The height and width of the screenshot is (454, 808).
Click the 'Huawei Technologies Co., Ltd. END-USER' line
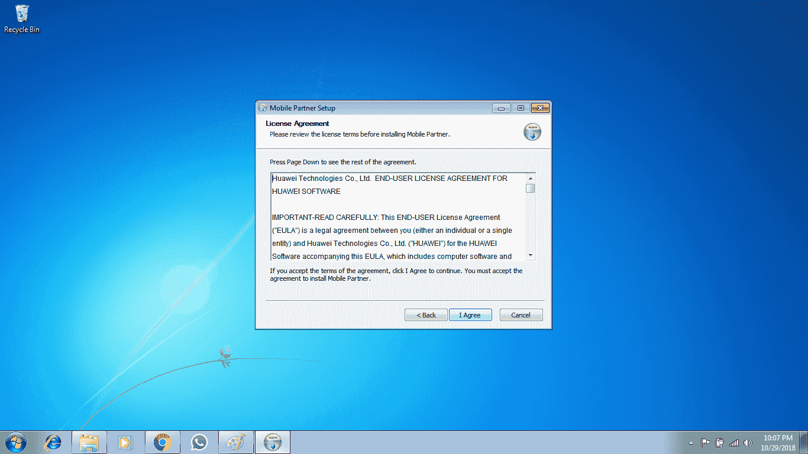(390, 179)
